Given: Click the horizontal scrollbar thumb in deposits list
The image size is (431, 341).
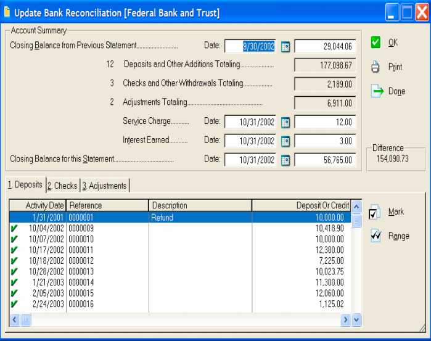Looking at the screenshot, I should click(x=25, y=319).
